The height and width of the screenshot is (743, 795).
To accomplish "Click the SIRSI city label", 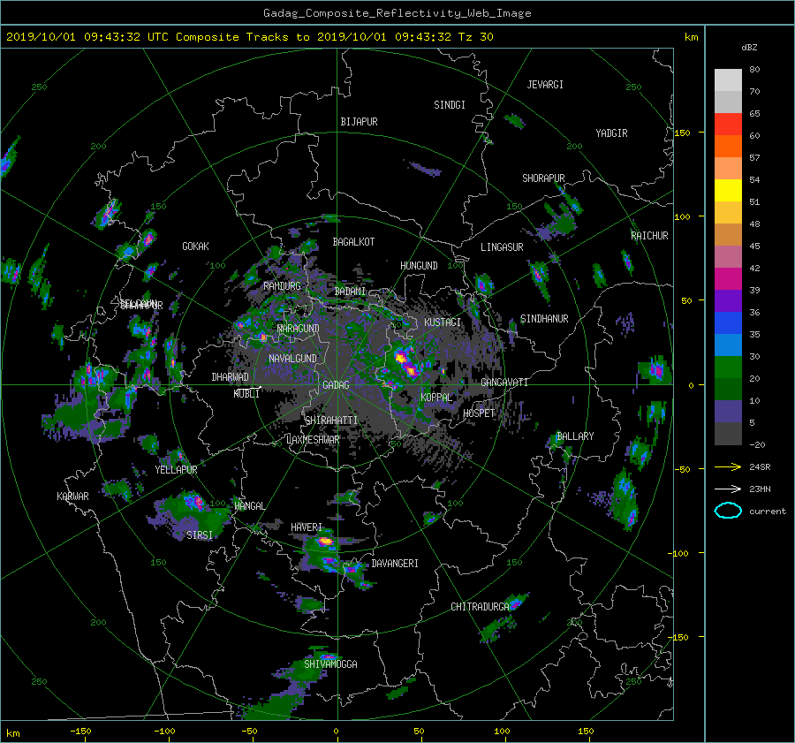I will 200,535.
